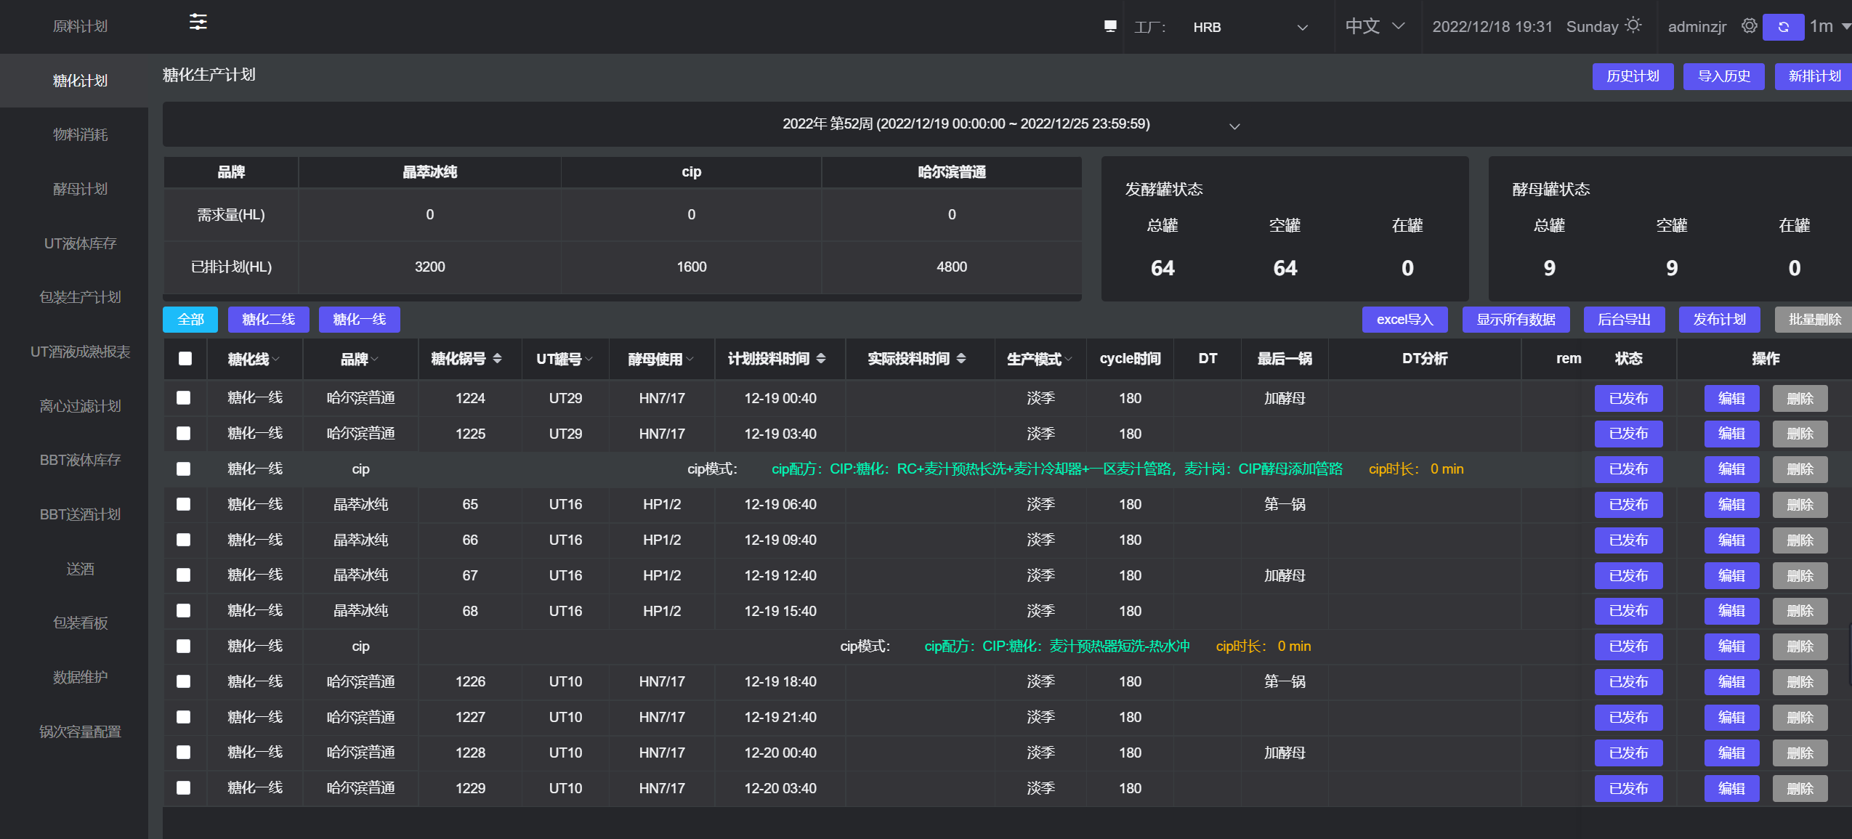Select the 全部 filter tab

[x=190, y=320]
